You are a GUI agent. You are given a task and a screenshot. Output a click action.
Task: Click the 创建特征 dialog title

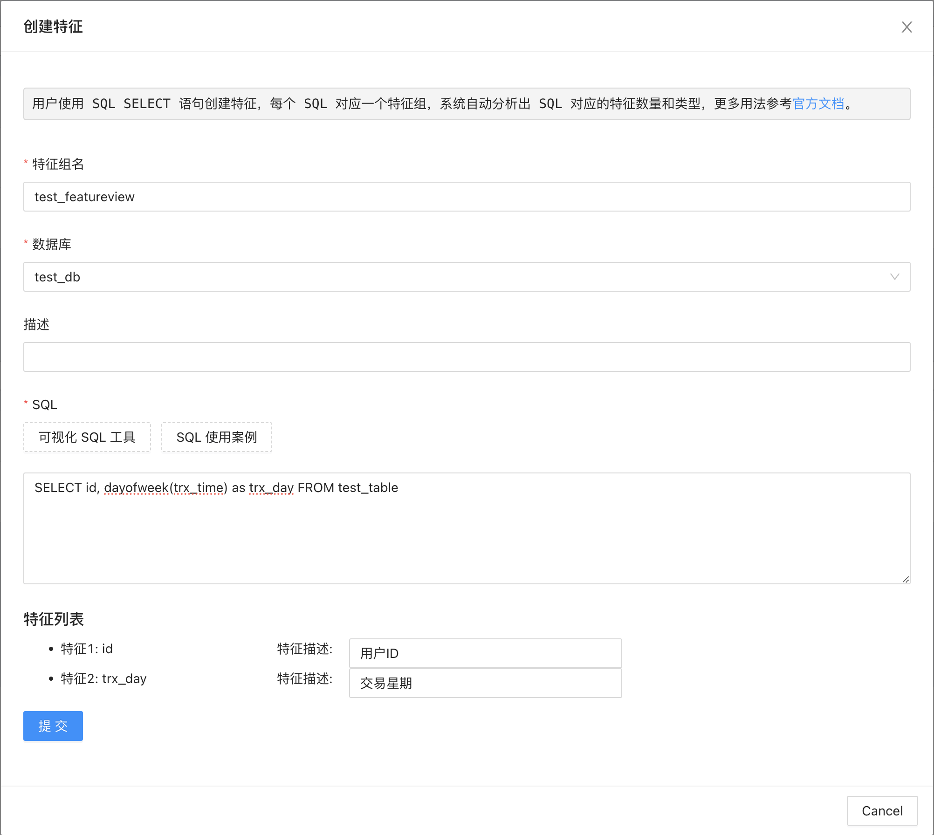point(53,27)
